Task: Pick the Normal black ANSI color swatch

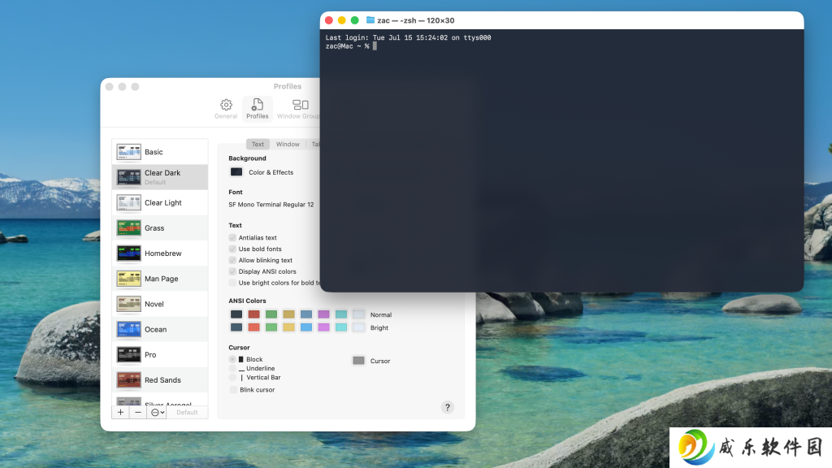Action: (236, 314)
